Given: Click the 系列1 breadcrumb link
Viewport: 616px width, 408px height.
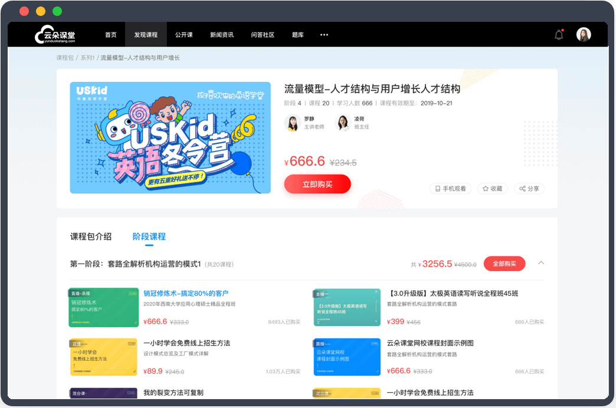Looking at the screenshot, I should [x=87, y=58].
